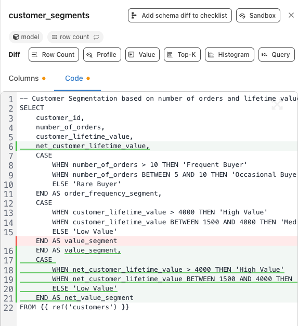298x326 pixels.
Task: Close the customer_segments panel
Action: point(291,15)
